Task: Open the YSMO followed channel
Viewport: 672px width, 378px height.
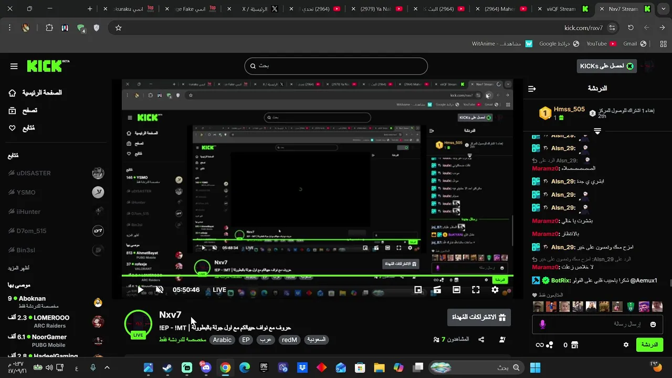Action: coord(56,193)
